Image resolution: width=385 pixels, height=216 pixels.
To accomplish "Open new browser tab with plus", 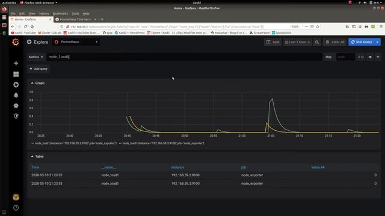I will 102,19.
